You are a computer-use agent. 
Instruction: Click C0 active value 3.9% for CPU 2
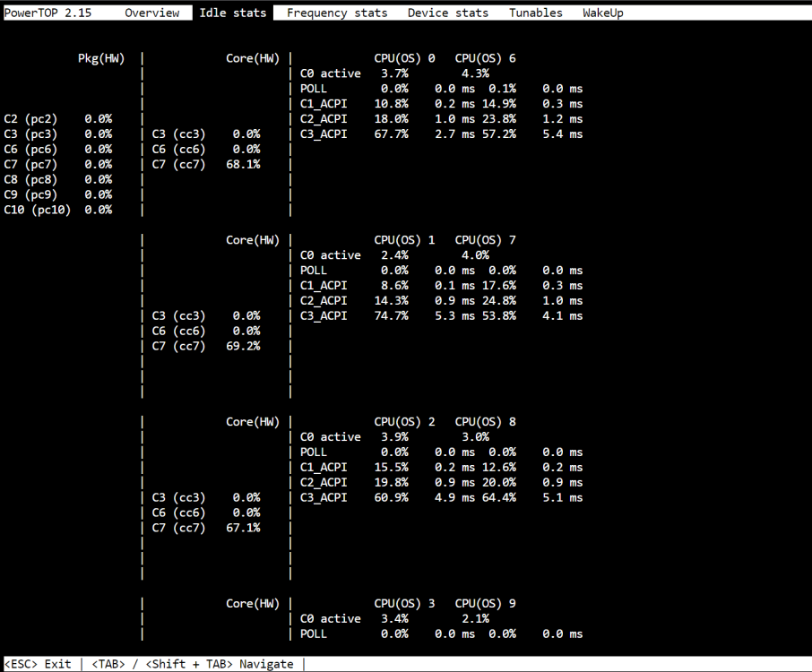[x=394, y=437]
